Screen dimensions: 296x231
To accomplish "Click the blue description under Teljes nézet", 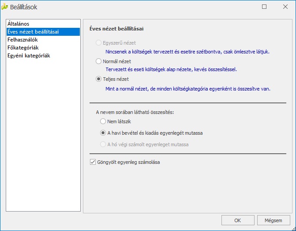I will (x=186, y=88).
